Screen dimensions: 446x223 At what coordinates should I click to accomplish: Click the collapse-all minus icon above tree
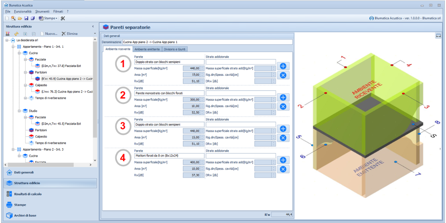[34, 34]
